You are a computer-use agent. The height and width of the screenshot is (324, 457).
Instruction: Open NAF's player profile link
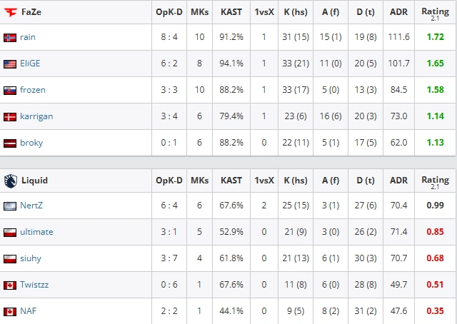point(29,311)
